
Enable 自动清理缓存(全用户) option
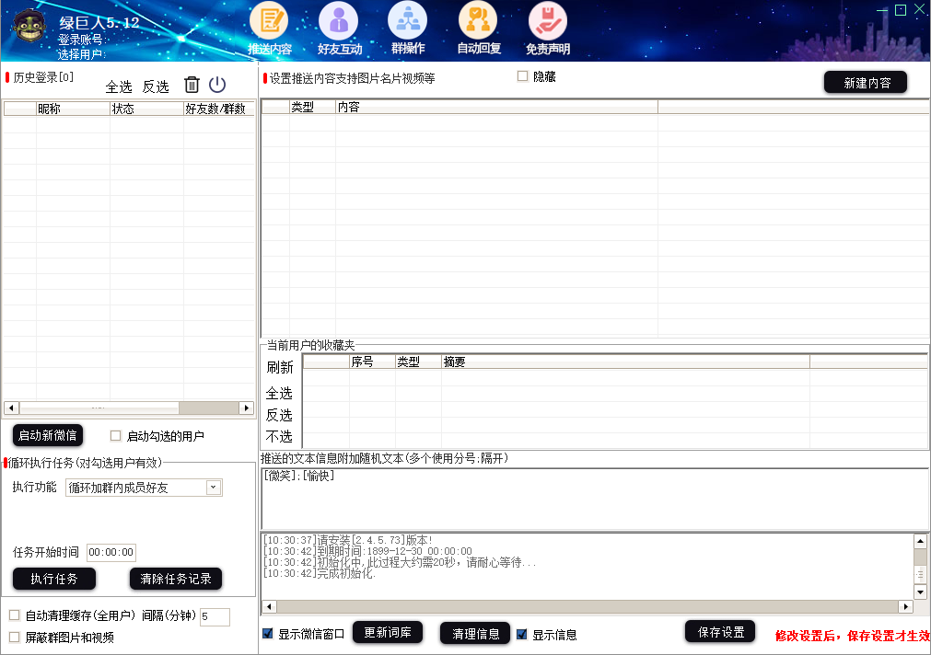(15, 616)
